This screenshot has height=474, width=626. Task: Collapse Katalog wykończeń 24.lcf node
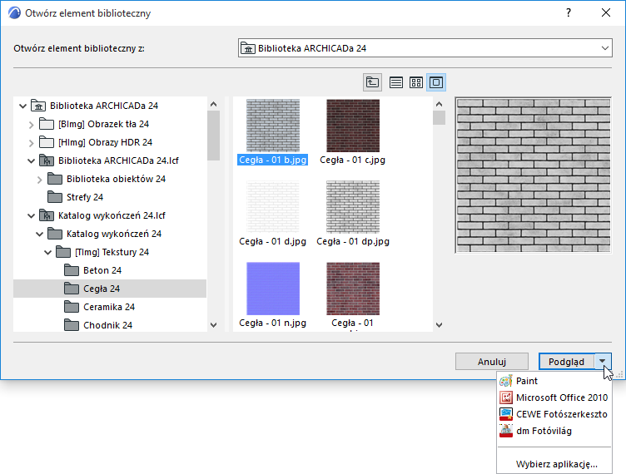click(31, 216)
